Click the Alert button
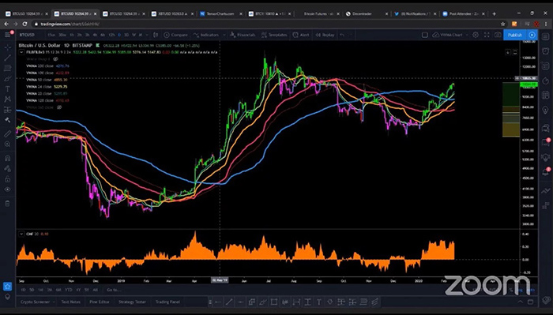Image resolution: width=553 pixels, height=315 pixels. pos(301,35)
